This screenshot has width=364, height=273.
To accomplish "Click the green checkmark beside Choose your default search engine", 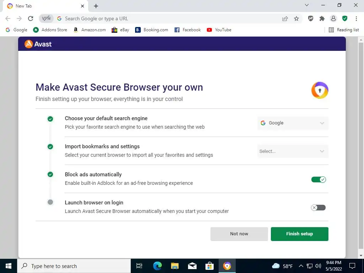I will point(50,119).
